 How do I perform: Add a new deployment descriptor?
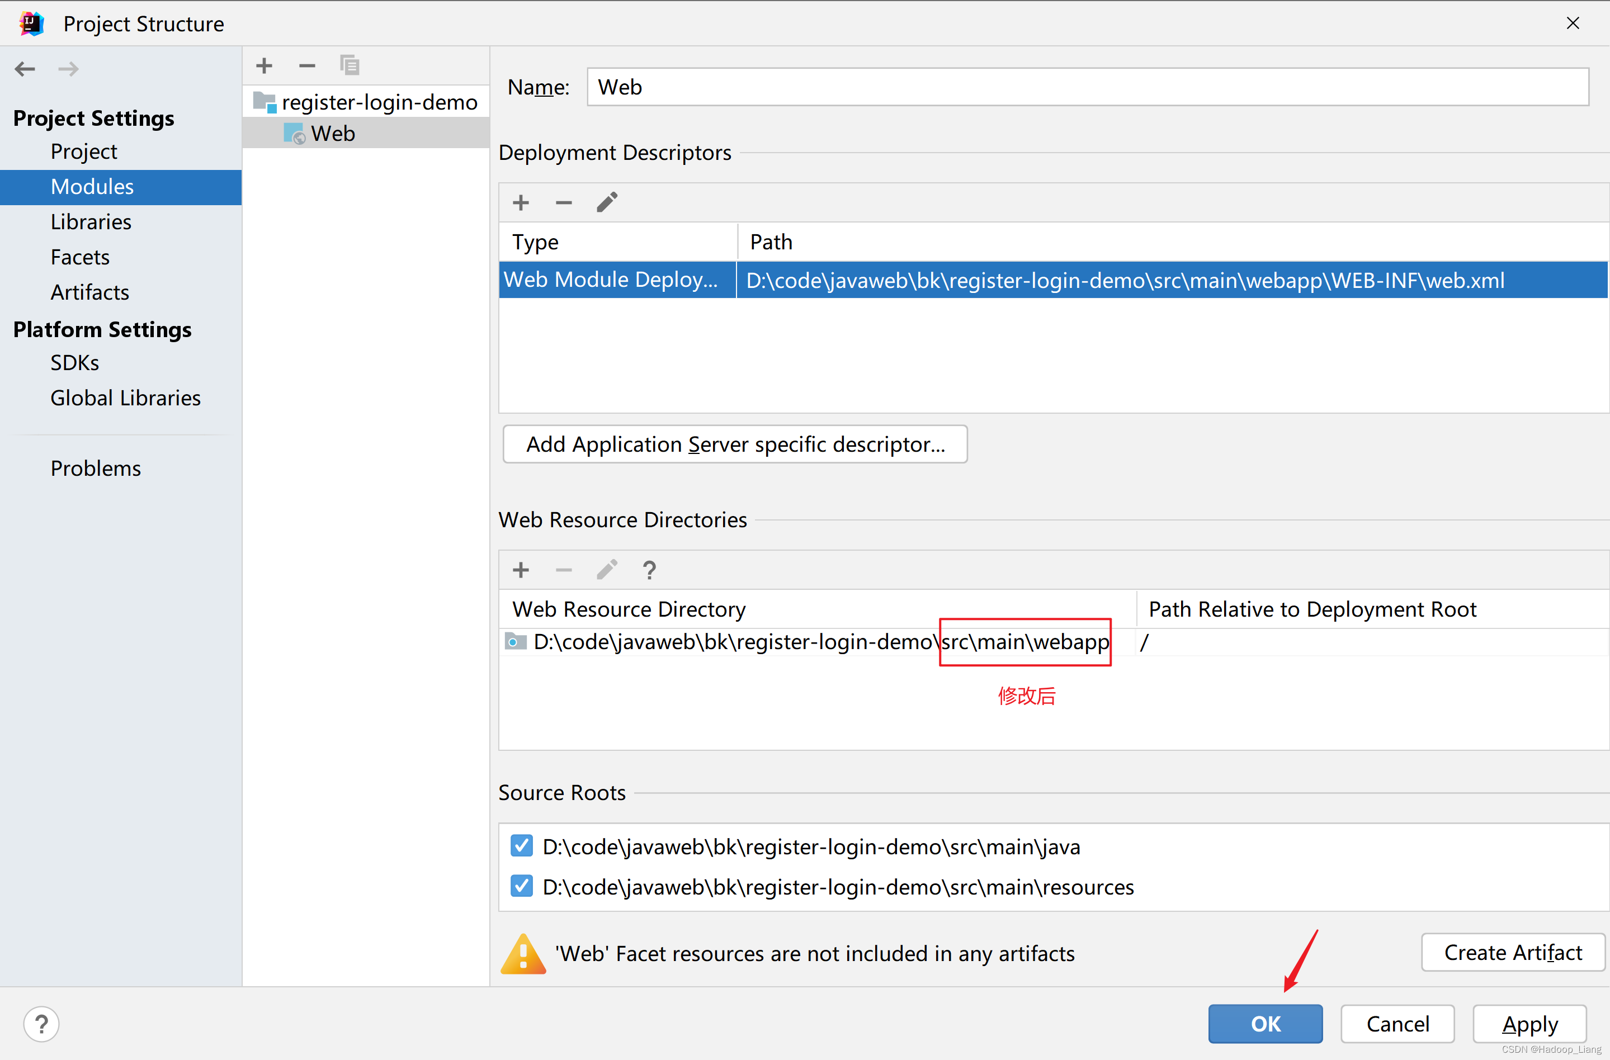pyautogui.click(x=520, y=202)
